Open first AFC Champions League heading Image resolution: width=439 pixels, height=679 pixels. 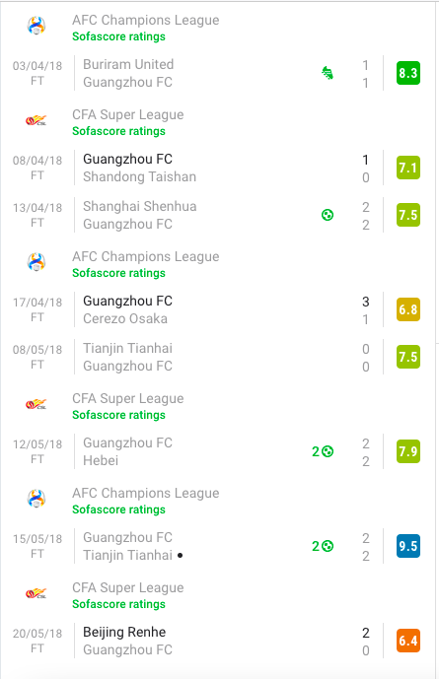pyautogui.click(x=146, y=20)
